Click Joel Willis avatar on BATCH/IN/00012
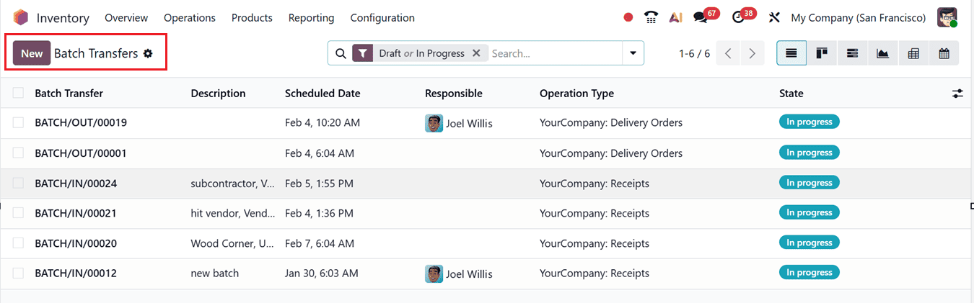The width and height of the screenshot is (974, 303). (x=434, y=273)
